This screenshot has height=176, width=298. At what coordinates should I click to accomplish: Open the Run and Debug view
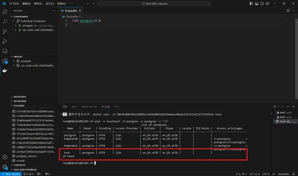(5, 41)
